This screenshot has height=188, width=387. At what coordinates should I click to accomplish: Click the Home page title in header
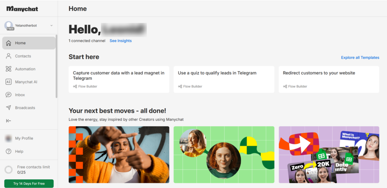tap(78, 9)
